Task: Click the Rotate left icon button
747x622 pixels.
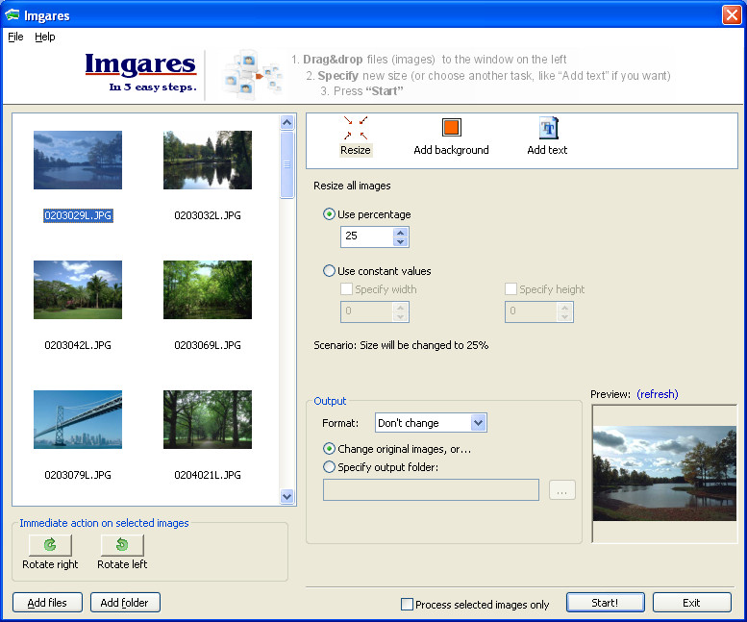Action: click(122, 544)
